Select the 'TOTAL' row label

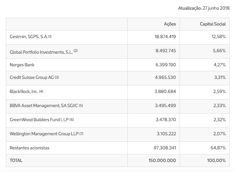[16, 161]
